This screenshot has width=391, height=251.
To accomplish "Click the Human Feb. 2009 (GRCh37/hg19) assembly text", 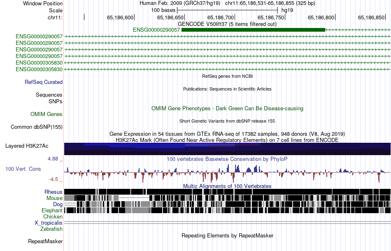I will point(180,3).
